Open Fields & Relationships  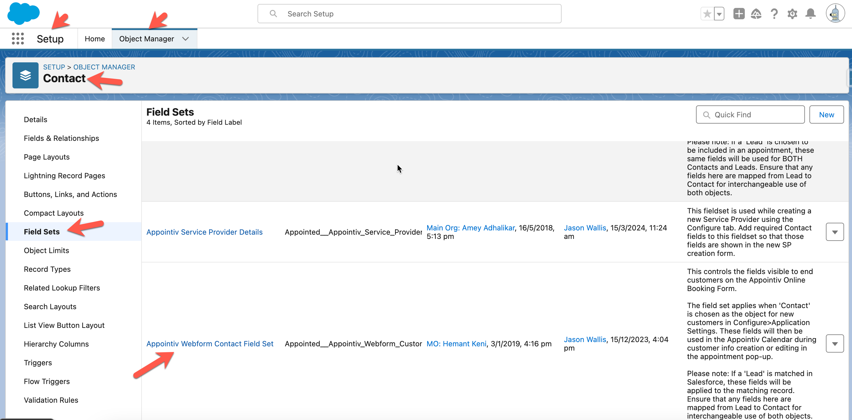[62, 139]
